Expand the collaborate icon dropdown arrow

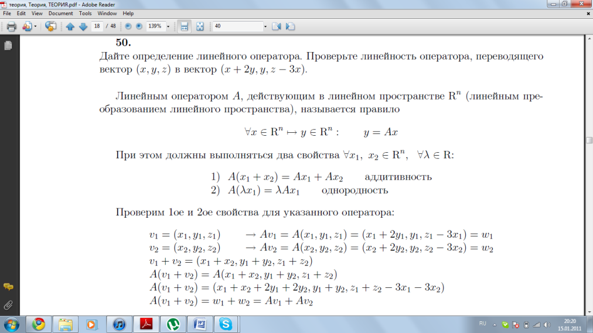pyautogui.click(x=35, y=26)
